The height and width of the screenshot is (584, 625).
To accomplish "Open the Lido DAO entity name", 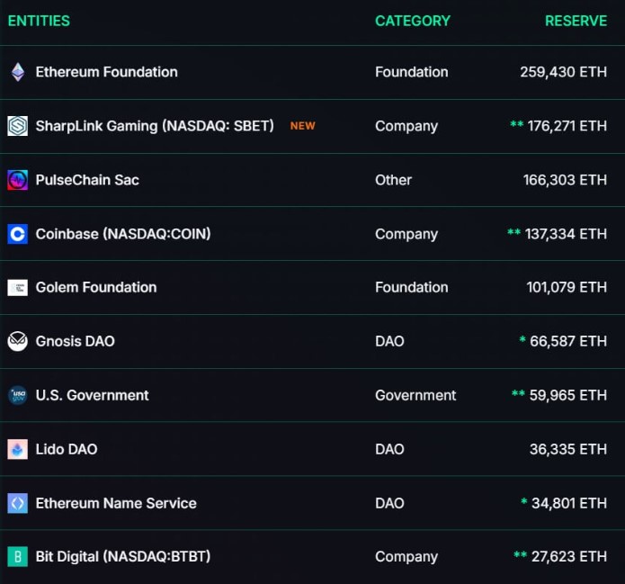I will click(67, 449).
